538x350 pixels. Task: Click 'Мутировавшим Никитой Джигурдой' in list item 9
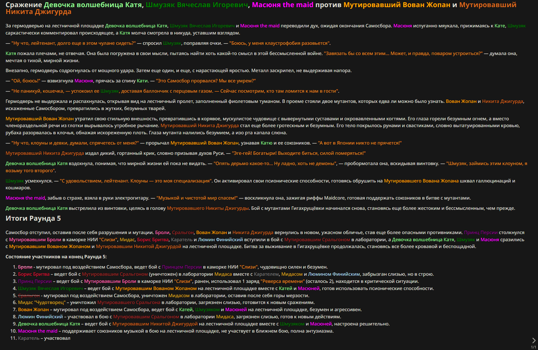click(x=155, y=324)
